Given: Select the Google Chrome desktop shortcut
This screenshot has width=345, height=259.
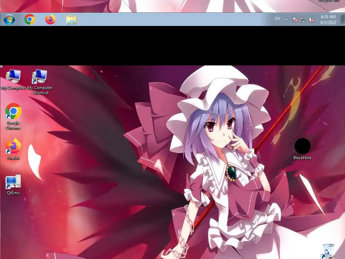Looking at the screenshot, I should tap(13, 116).
